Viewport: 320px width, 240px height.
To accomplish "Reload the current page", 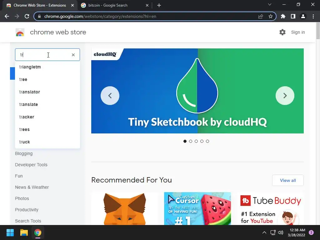I will [27, 16].
